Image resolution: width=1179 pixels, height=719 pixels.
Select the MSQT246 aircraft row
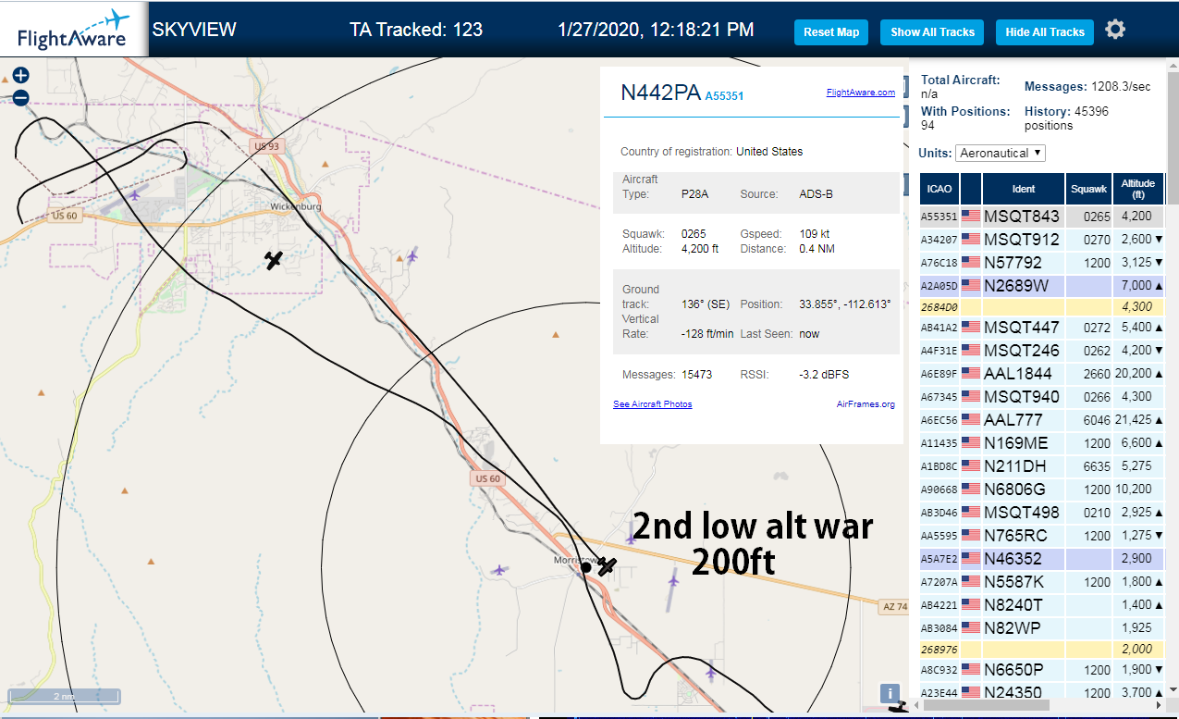(1042, 351)
